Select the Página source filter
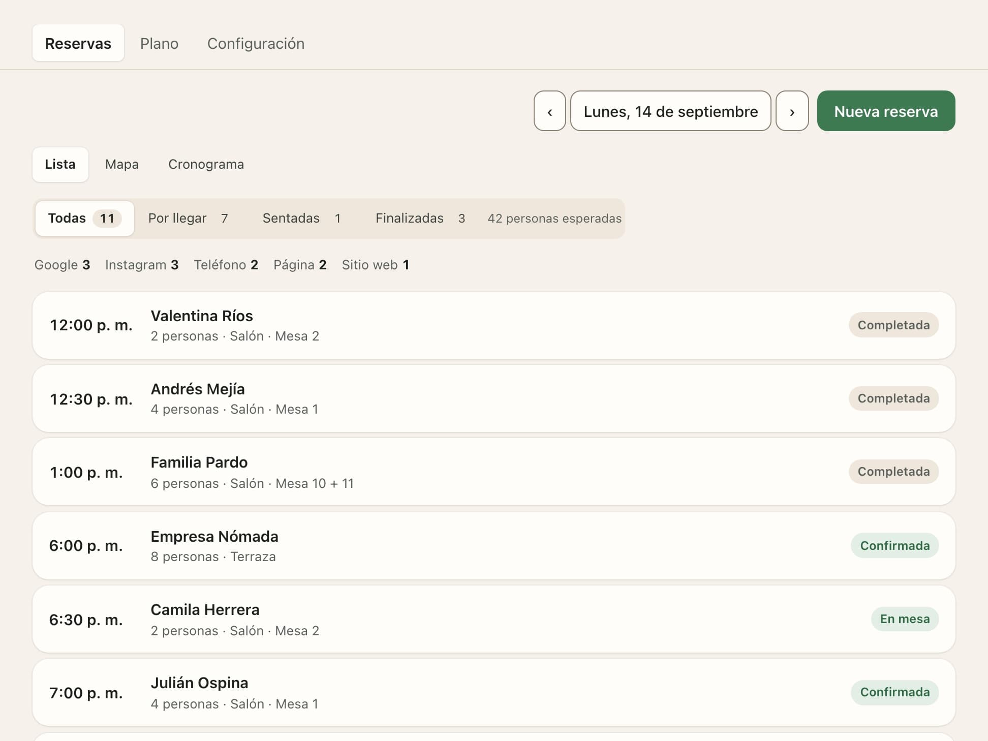 [300, 265]
